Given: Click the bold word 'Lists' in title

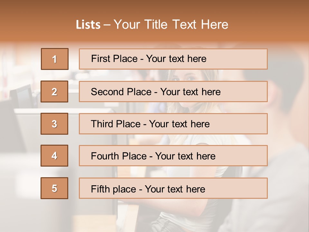Looking at the screenshot, I should (88, 24).
